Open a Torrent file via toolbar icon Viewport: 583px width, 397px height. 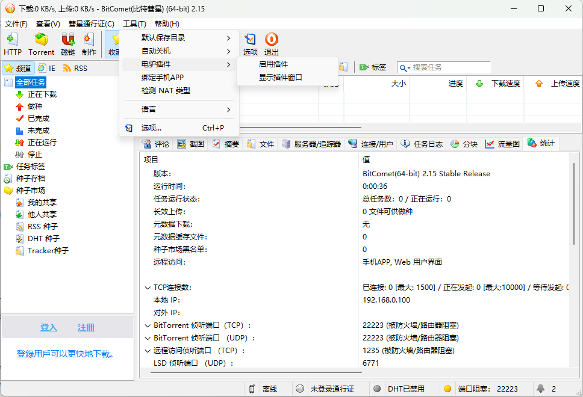tap(42, 44)
